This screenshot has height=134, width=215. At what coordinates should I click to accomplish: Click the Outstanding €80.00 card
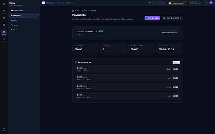click(x=85, y=49)
